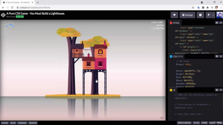
Task: Show keyboard Shortcuts
Action: (33, 123)
